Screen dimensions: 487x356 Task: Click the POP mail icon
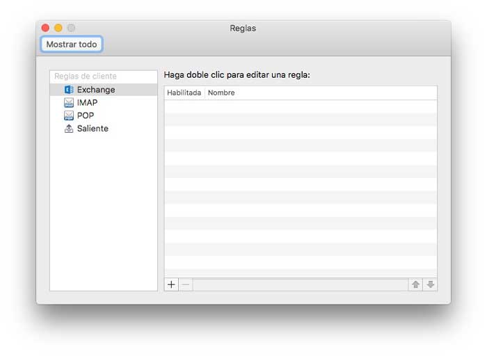point(68,115)
